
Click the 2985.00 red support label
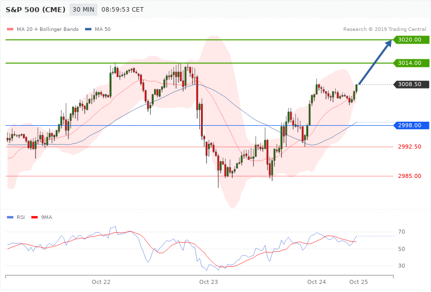click(410, 176)
